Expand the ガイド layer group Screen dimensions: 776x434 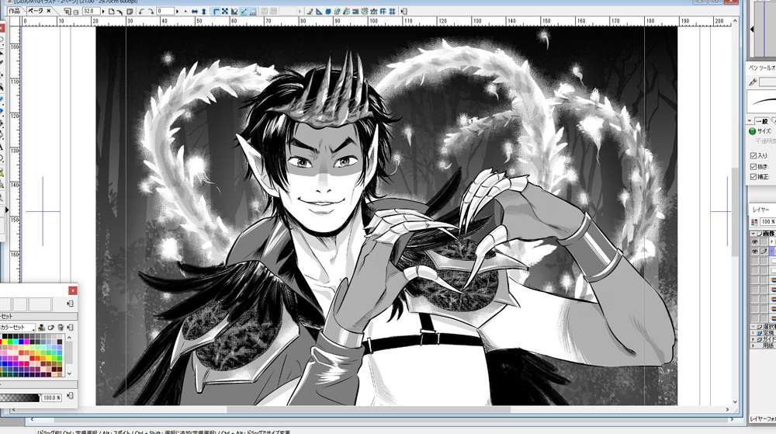tap(753, 339)
